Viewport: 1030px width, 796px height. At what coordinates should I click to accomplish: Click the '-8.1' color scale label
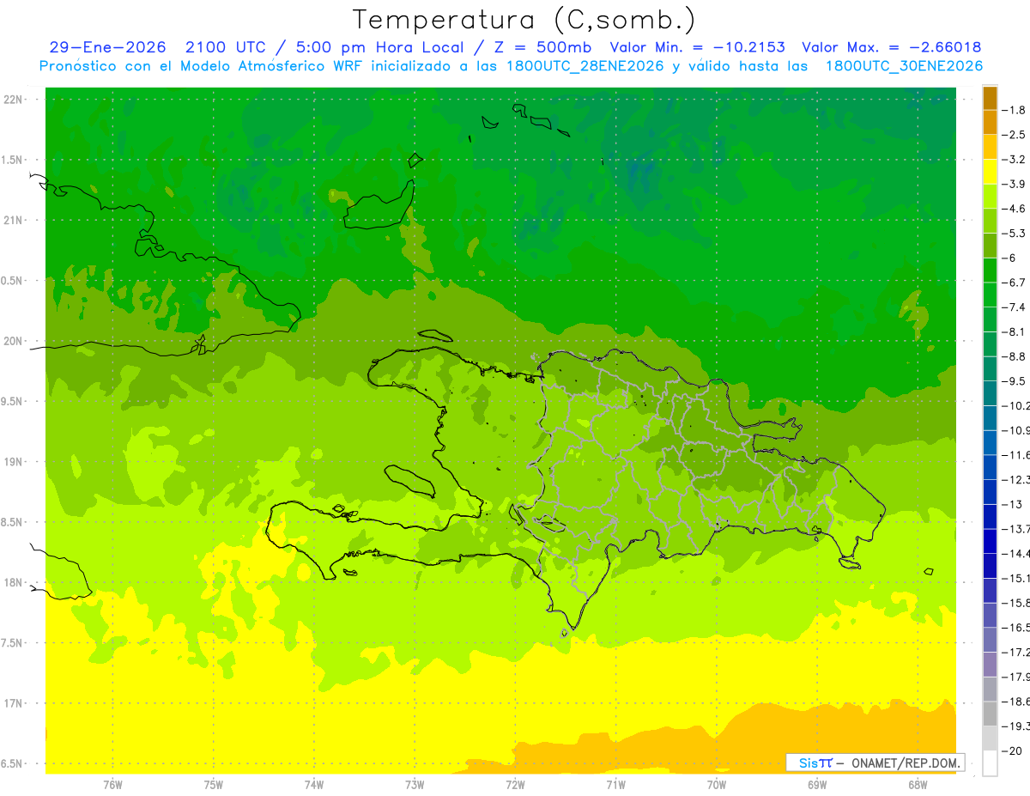pos(1013,331)
